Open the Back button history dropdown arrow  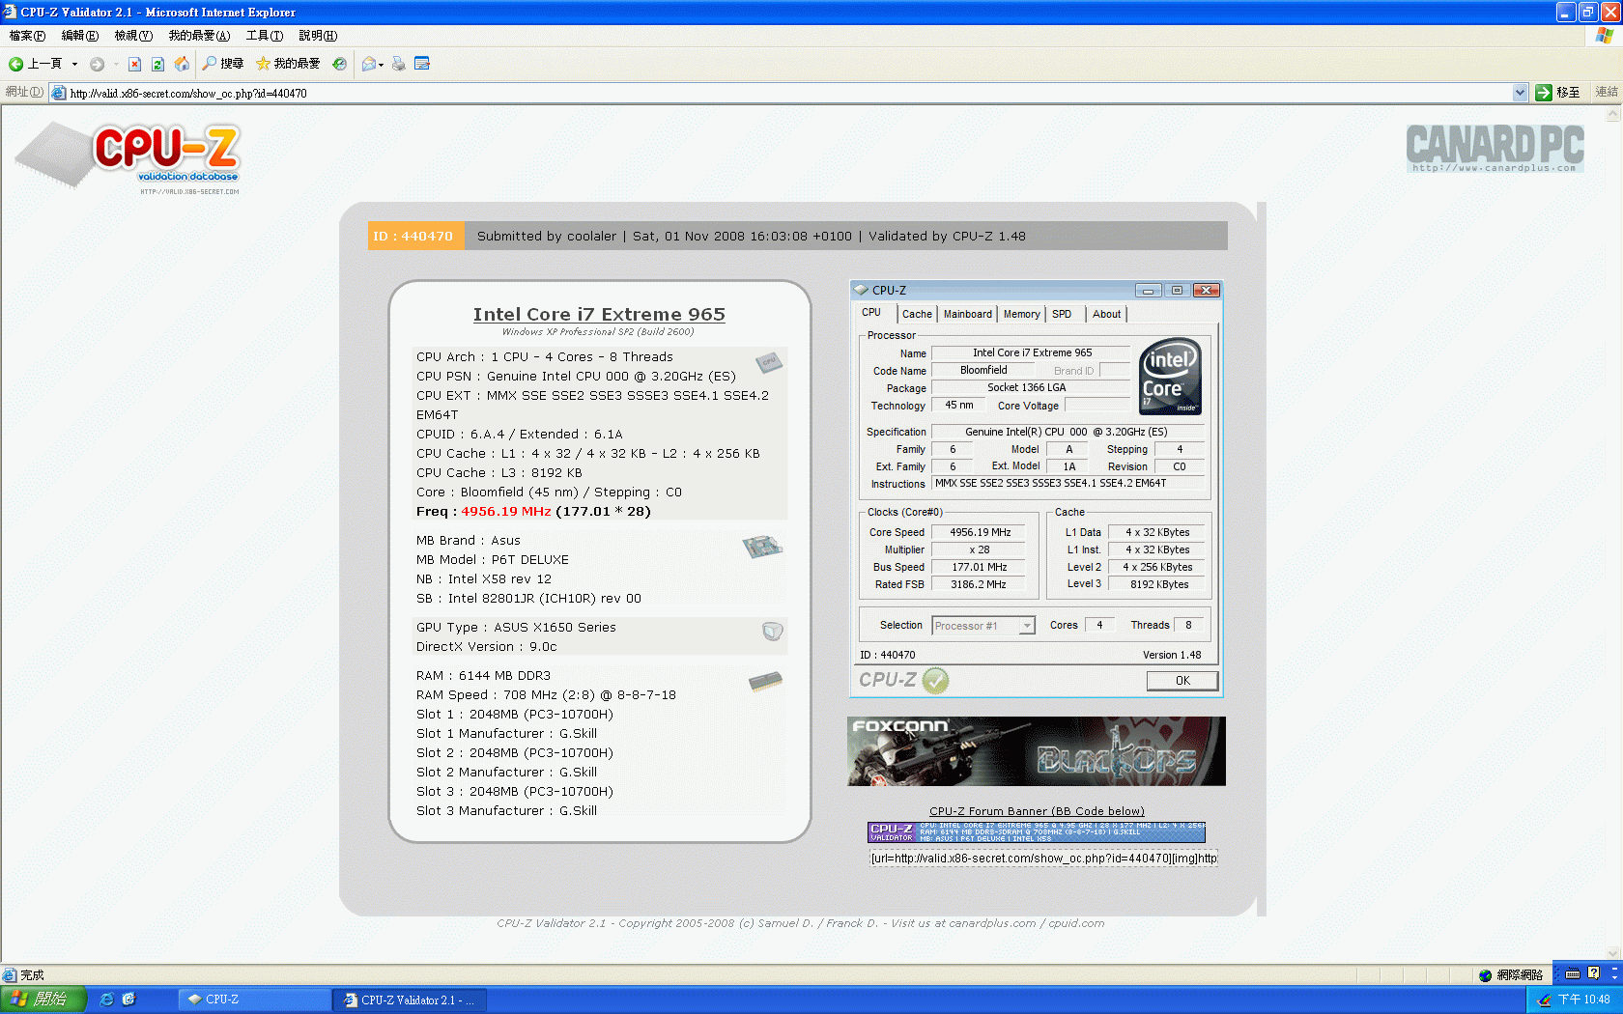coord(74,64)
